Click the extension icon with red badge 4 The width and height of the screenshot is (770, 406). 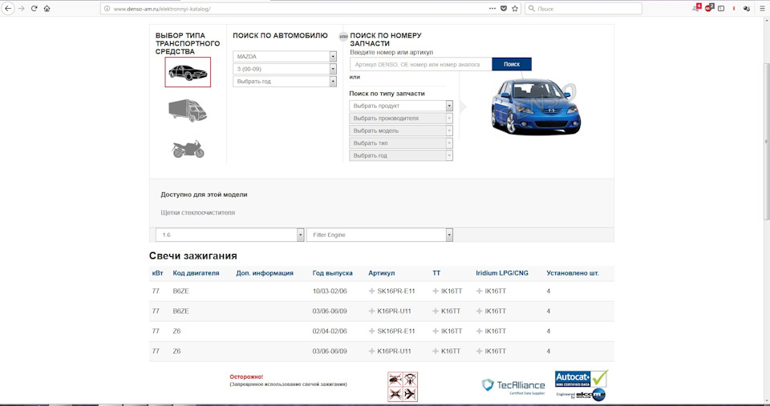(x=696, y=8)
